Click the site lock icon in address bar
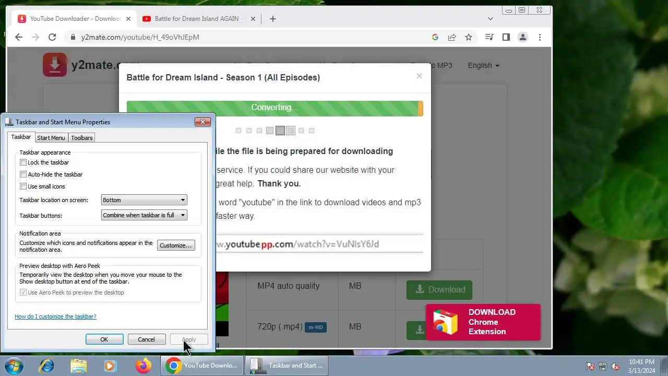 [x=72, y=37]
